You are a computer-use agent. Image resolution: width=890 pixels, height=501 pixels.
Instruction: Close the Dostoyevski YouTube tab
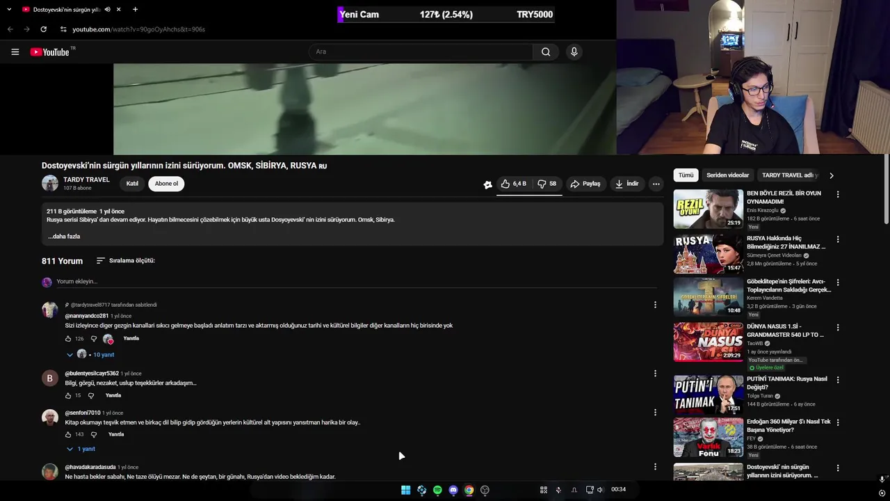(x=119, y=9)
